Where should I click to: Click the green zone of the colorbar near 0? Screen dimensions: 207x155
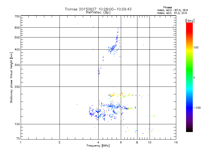(189, 78)
